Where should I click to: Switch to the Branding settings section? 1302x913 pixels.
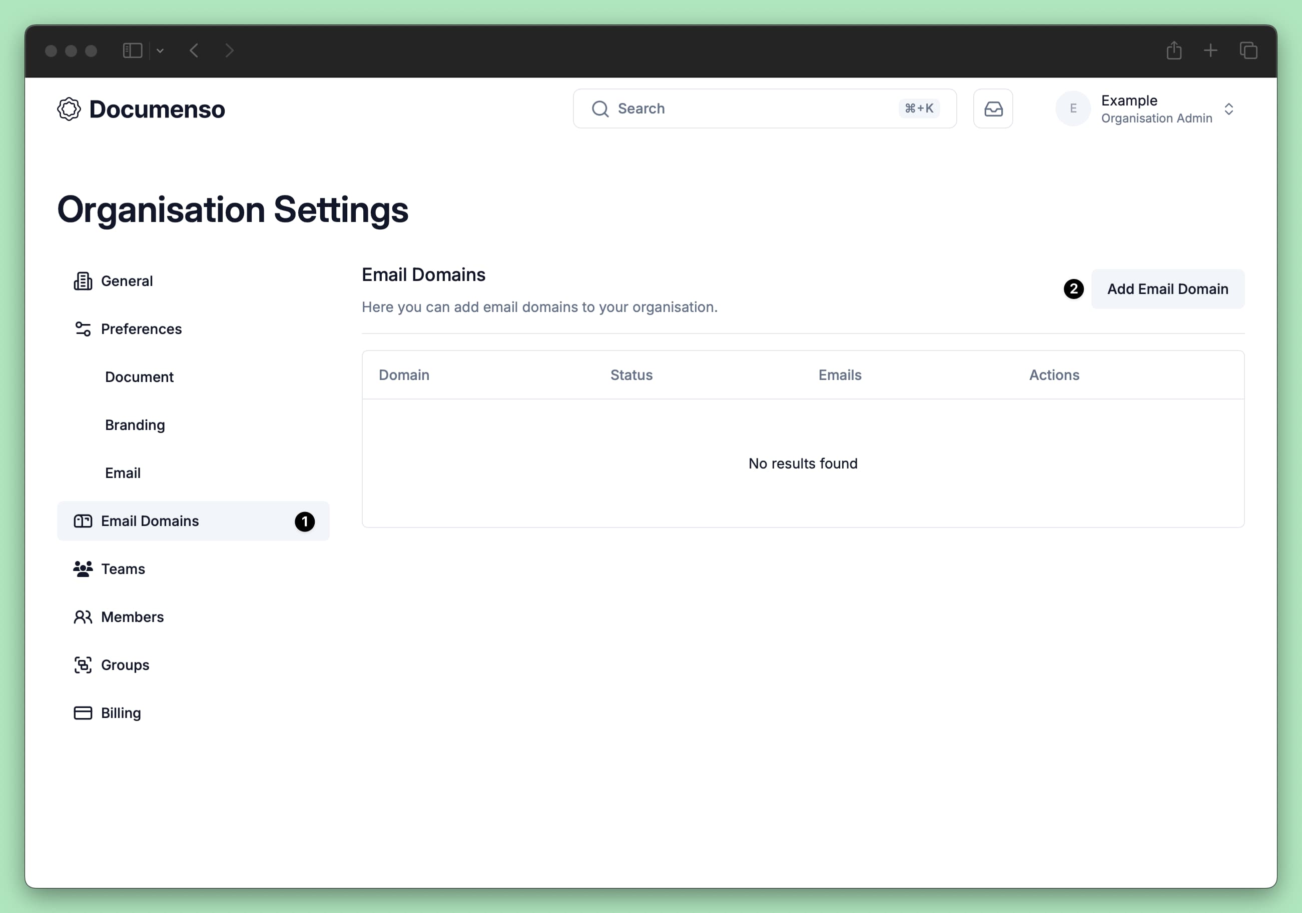[x=135, y=424]
